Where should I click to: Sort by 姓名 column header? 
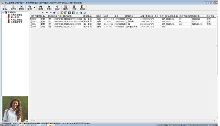[x=44, y=16]
